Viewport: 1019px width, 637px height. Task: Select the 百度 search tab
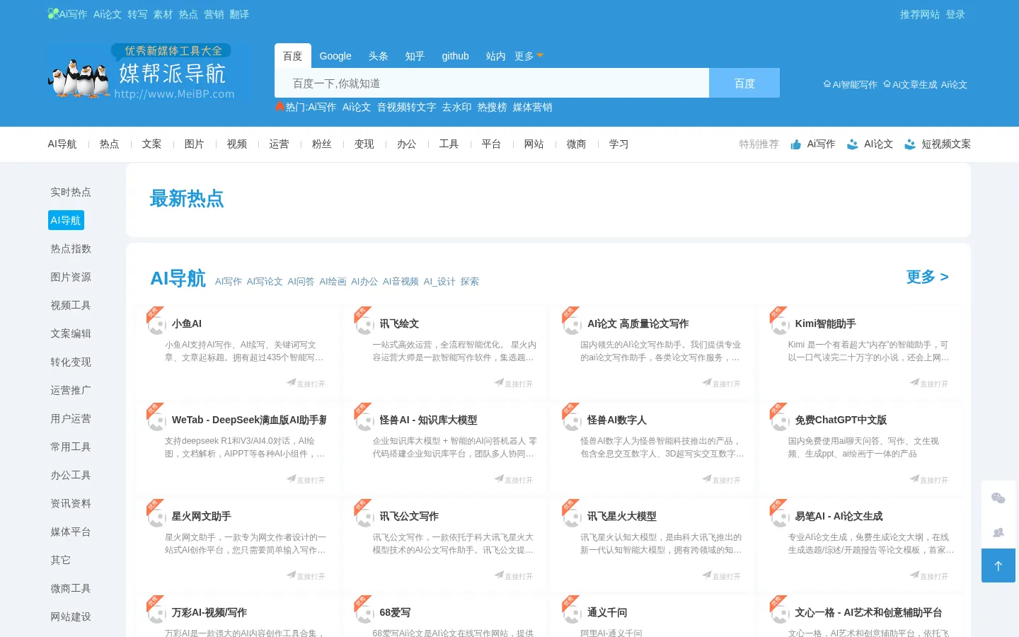pyautogui.click(x=292, y=56)
